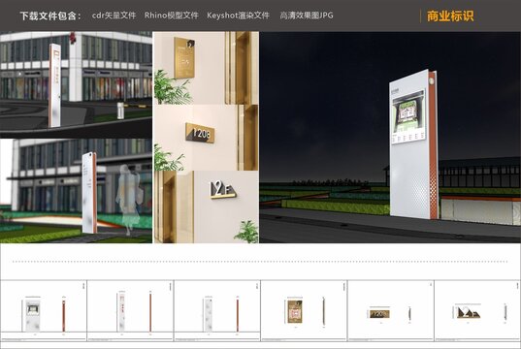Screen dimensions: 521x349
Task: Click the dotted horizontal divider line
Action: click(260, 262)
